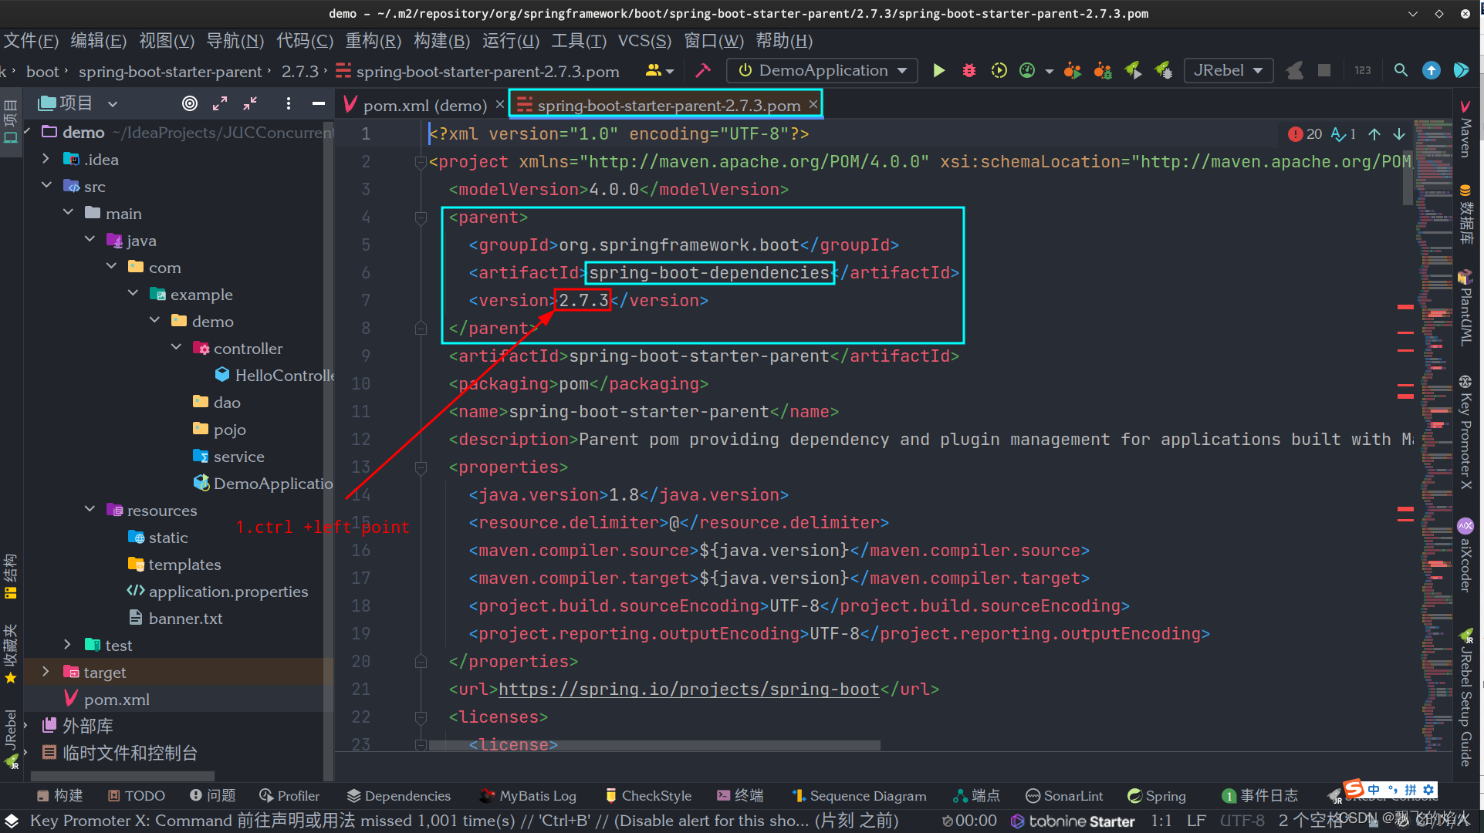
Task: Close the spring-boot-starter-parent-2.7.3.pom tab
Action: pyautogui.click(x=813, y=104)
